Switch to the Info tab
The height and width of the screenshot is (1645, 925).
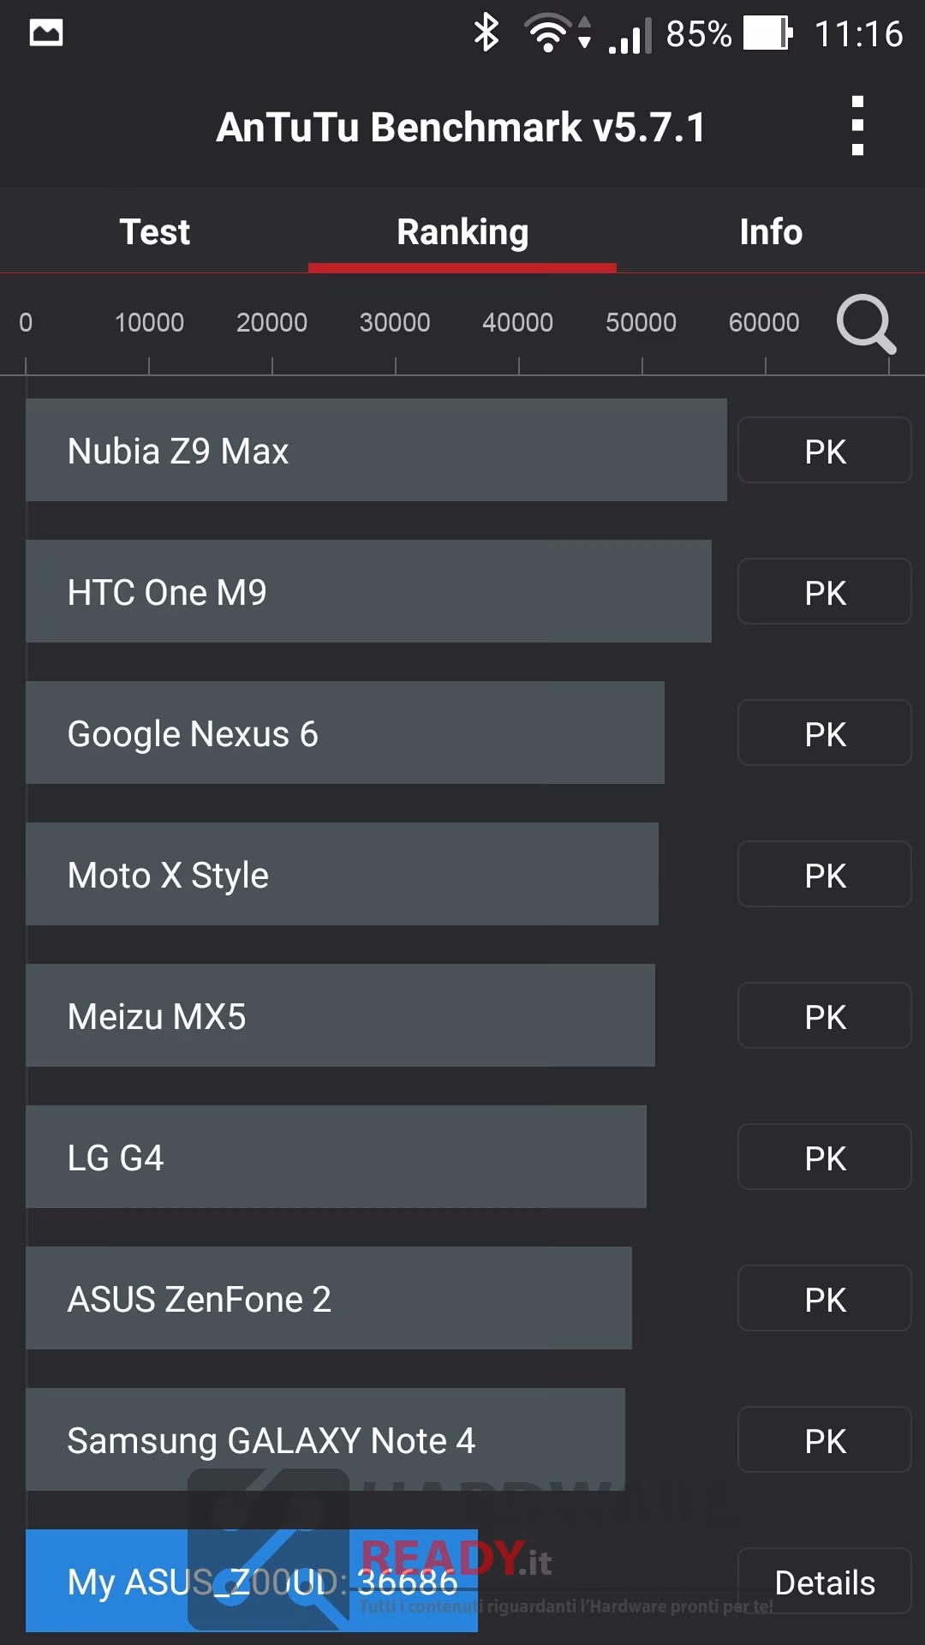(771, 231)
